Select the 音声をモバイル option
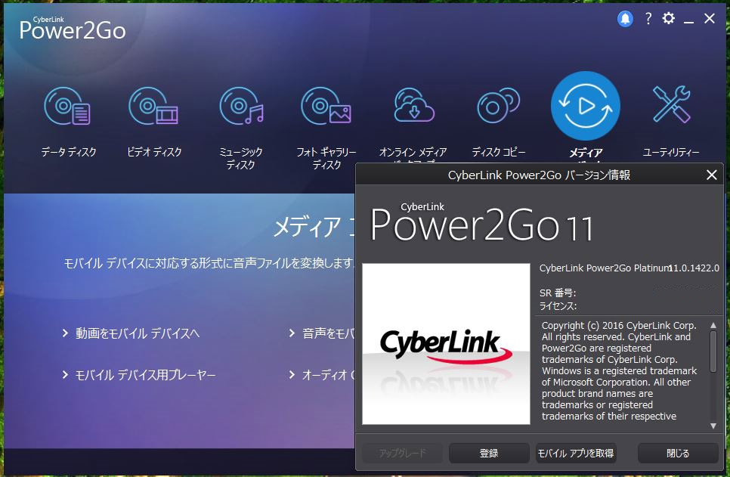Screen dimensions: 730x477 [325, 333]
